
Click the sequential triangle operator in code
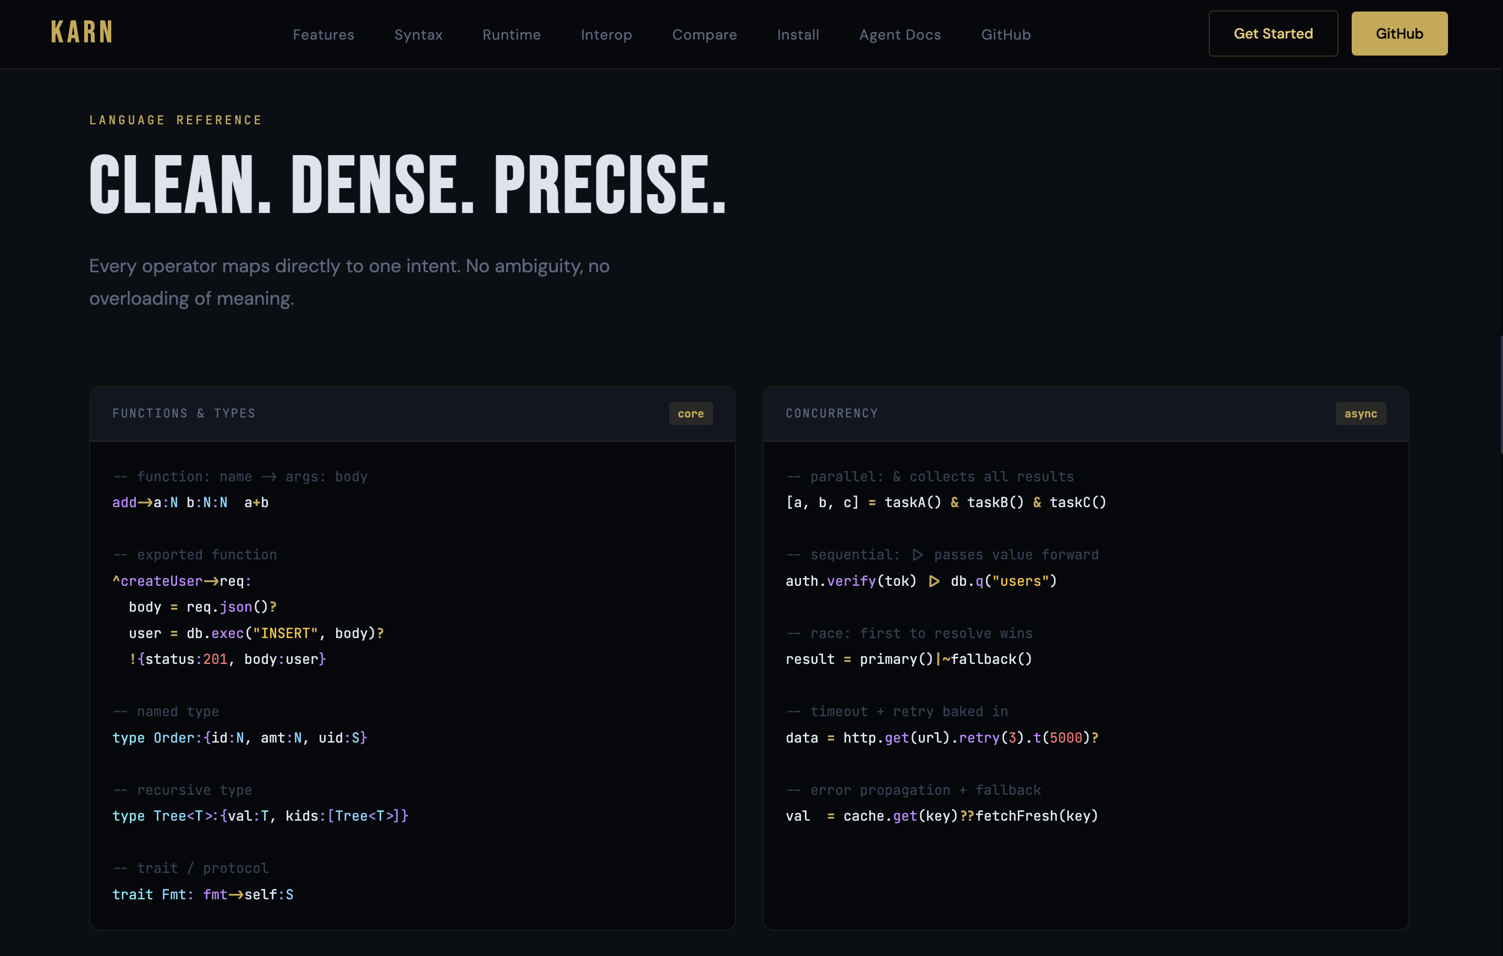click(x=934, y=581)
